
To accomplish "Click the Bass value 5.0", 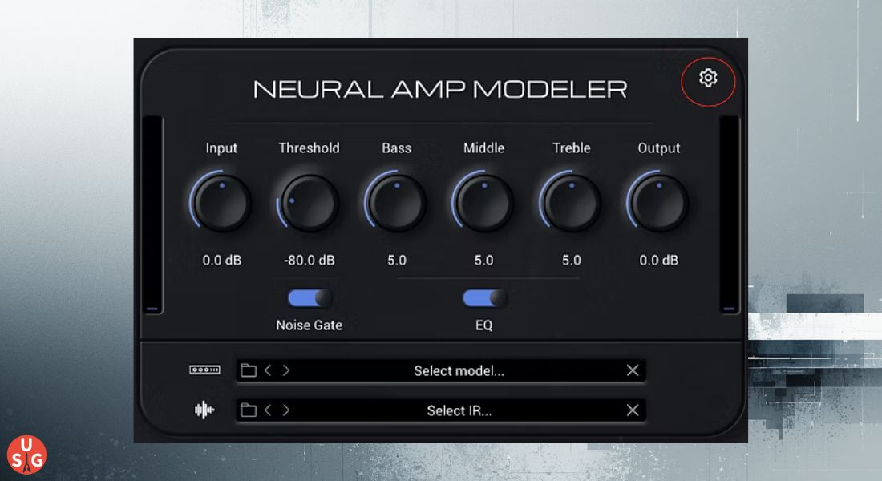I will click(397, 260).
